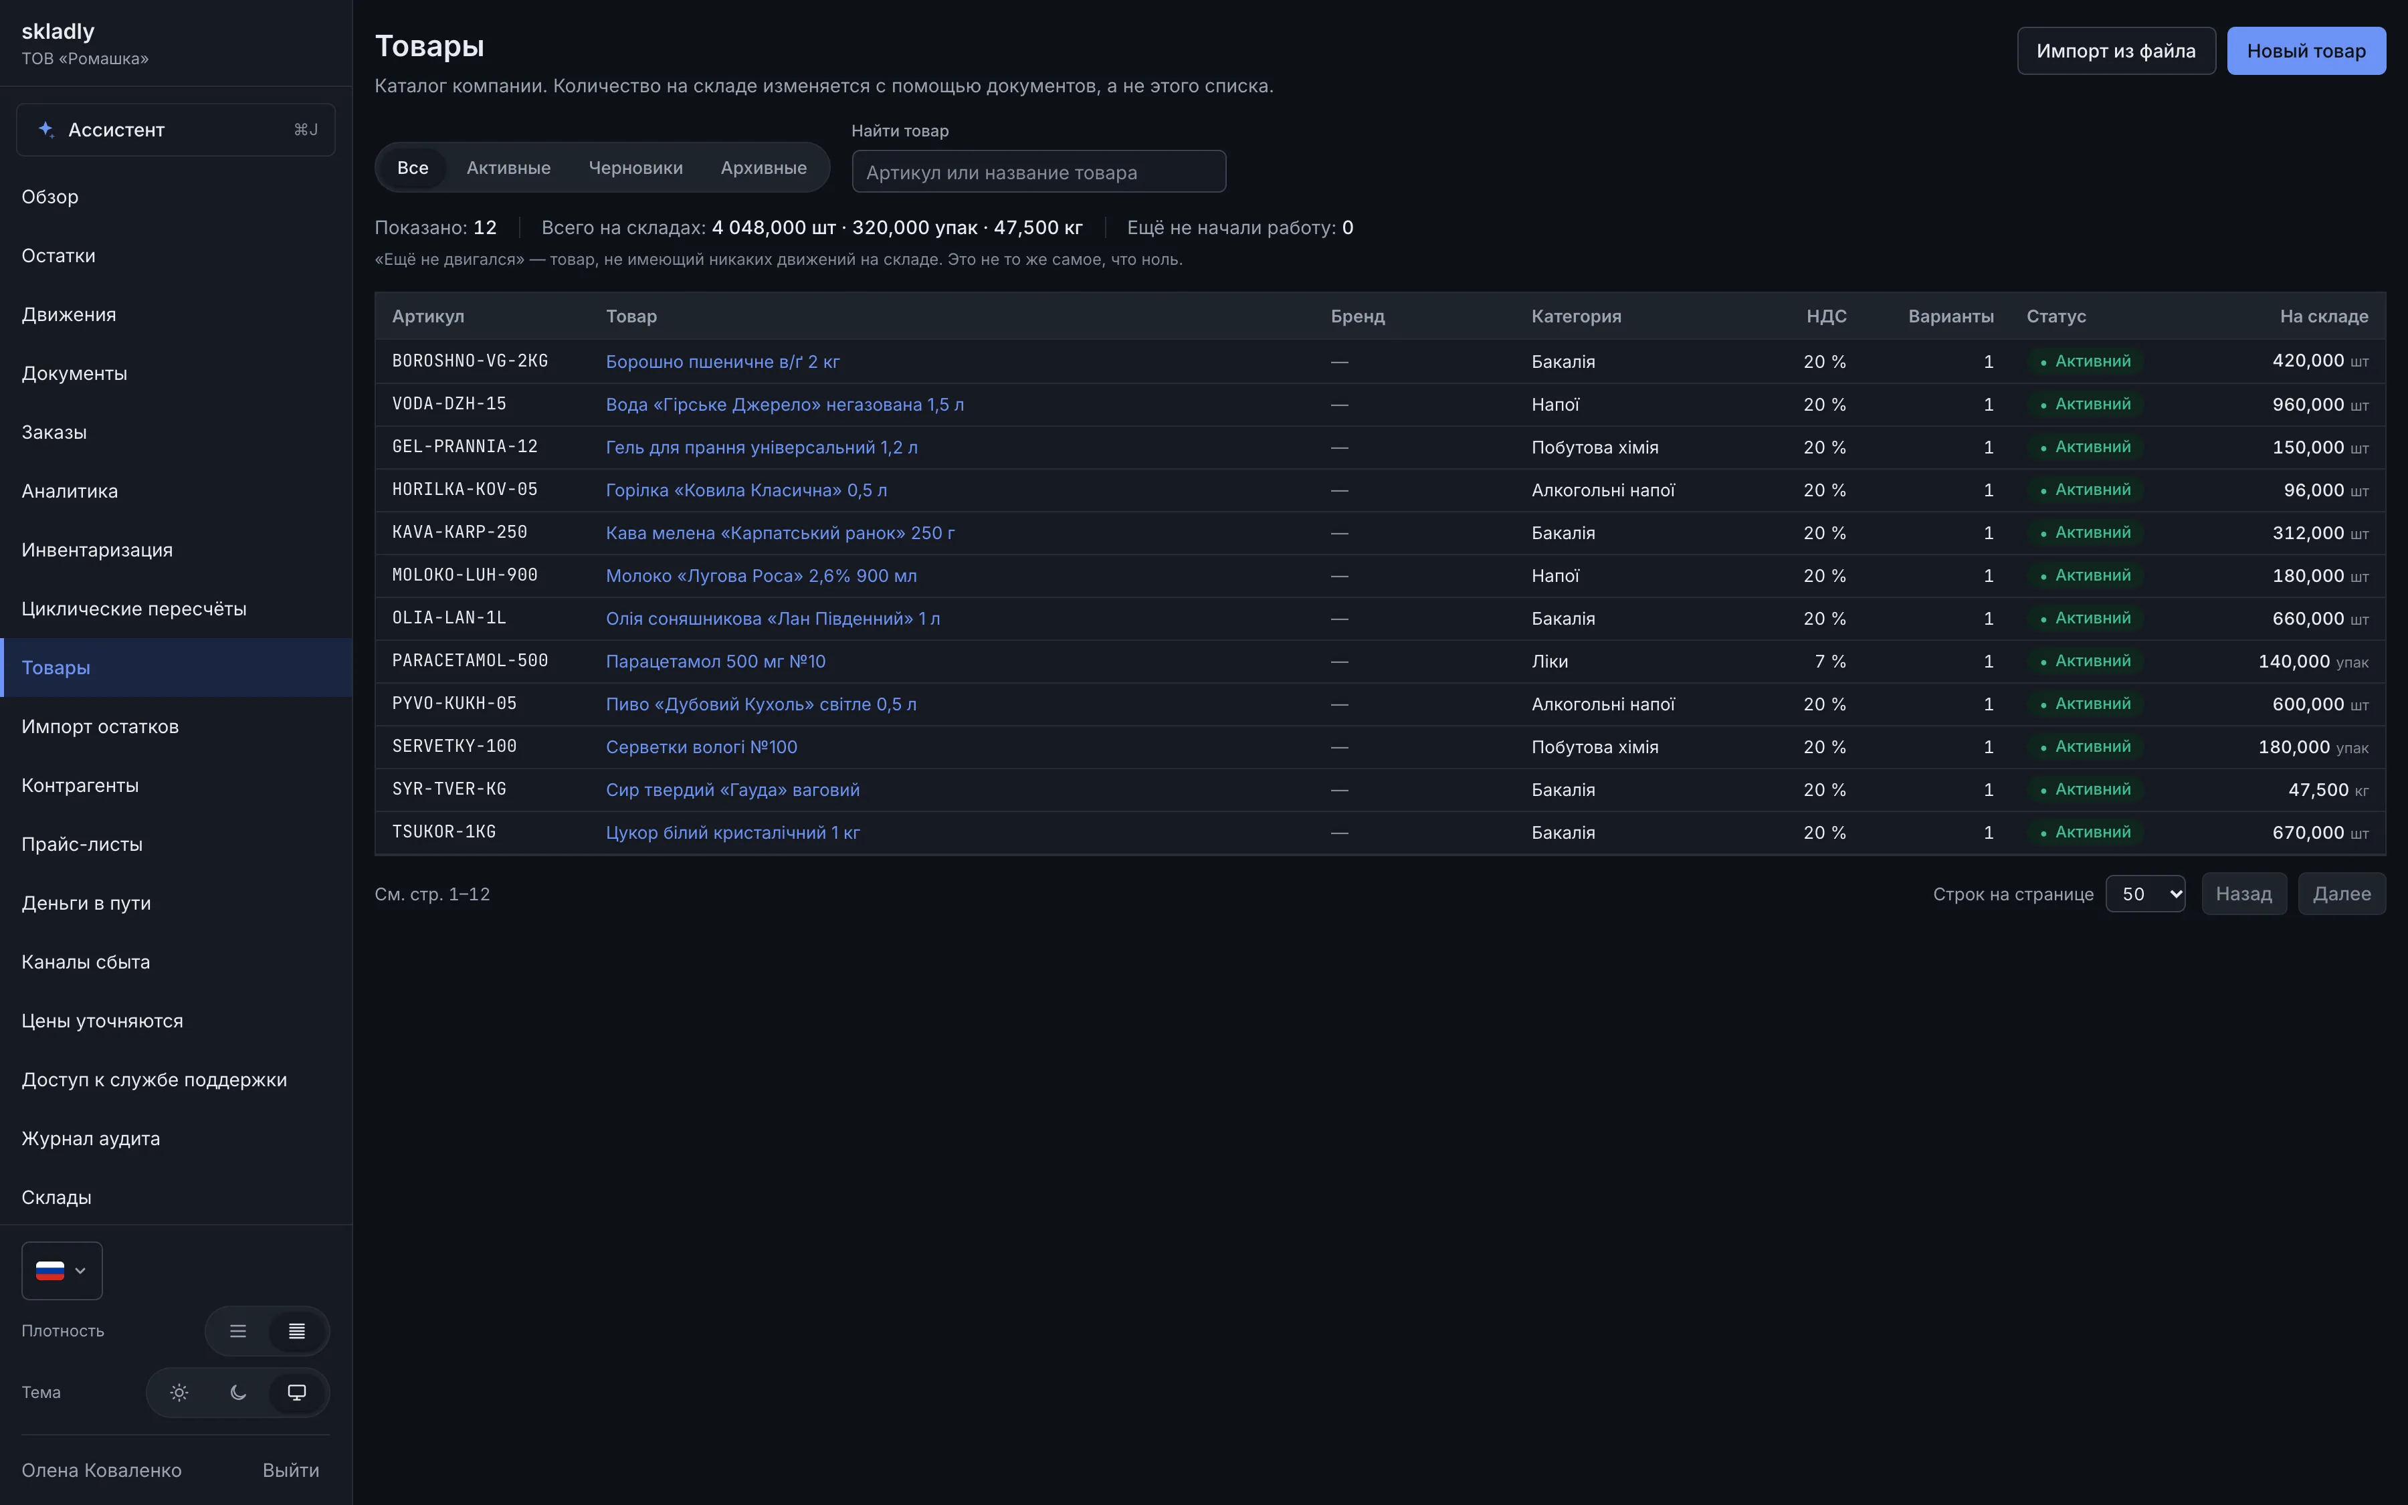2408x1505 pixels.
Task: Click the Новый товар button
Action: pyautogui.click(x=2306, y=51)
